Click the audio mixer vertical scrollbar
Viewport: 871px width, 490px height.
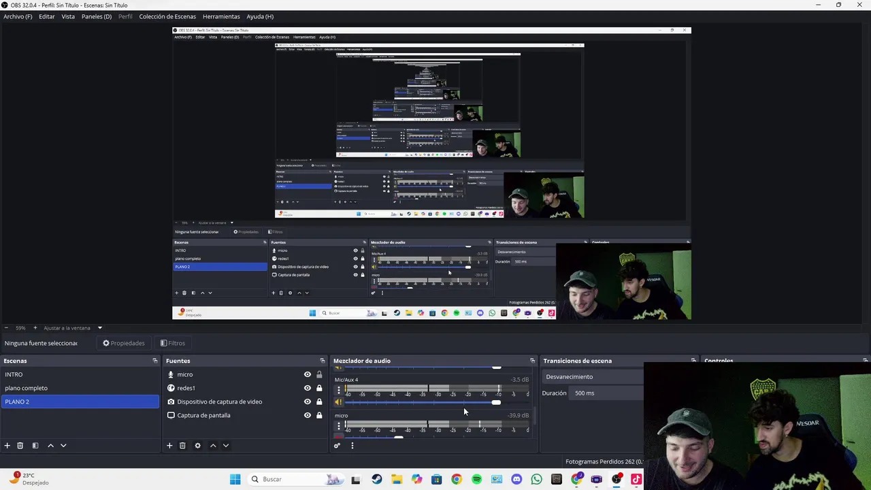coord(536,414)
